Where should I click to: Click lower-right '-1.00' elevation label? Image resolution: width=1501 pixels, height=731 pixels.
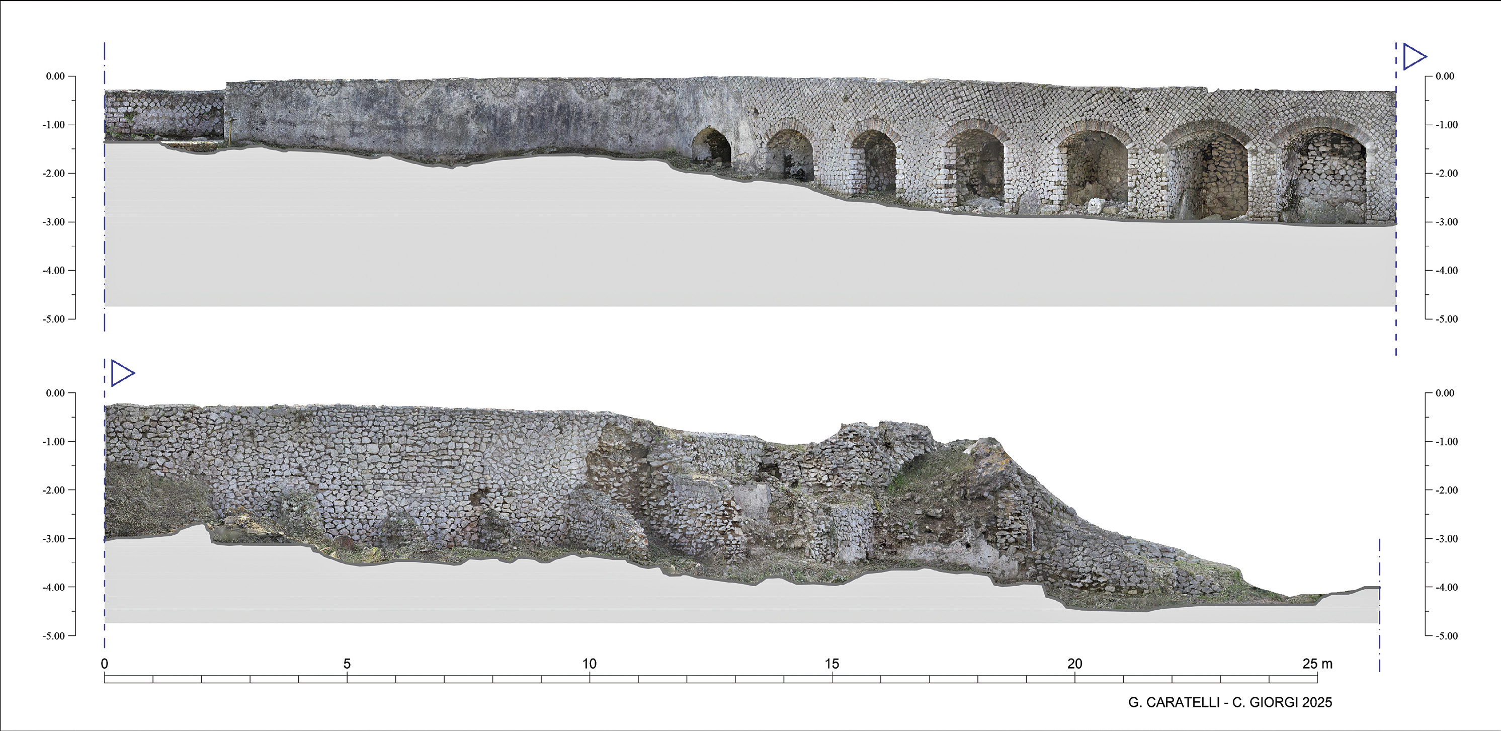pyautogui.click(x=1446, y=442)
